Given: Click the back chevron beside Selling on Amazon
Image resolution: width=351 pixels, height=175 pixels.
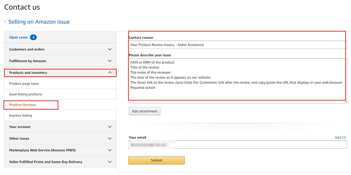Looking at the screenshot, I should tap(5, 22).
